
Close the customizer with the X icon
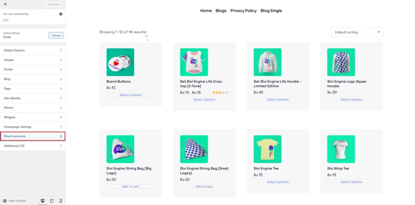5,4
